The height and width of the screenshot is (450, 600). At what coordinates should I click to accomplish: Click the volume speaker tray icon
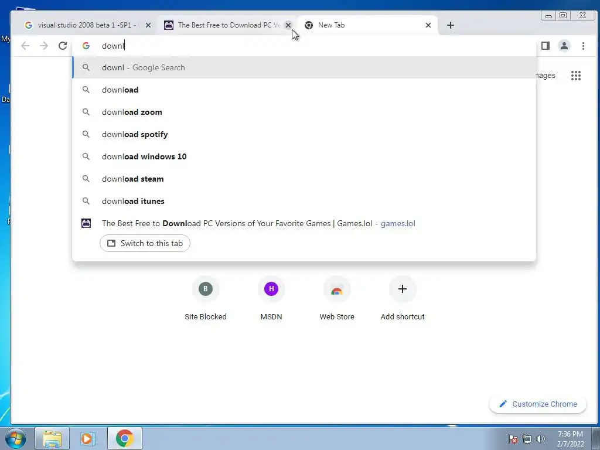(x=540, y=439)
